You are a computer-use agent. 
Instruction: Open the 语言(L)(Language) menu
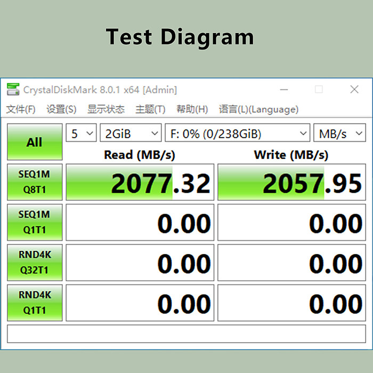[258, 109]
